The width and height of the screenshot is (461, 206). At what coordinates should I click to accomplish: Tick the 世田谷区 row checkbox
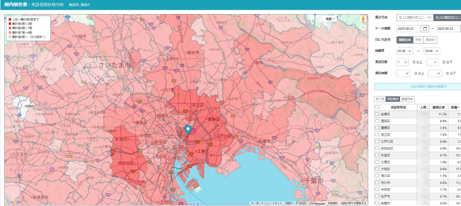[x=377, y=148]
